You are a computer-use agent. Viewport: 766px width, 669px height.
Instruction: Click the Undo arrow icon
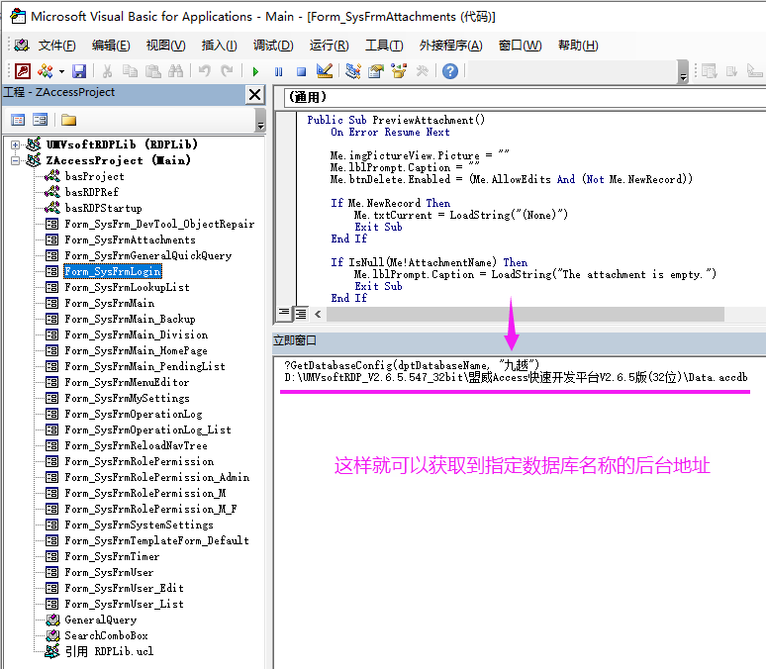coord(205,71)
